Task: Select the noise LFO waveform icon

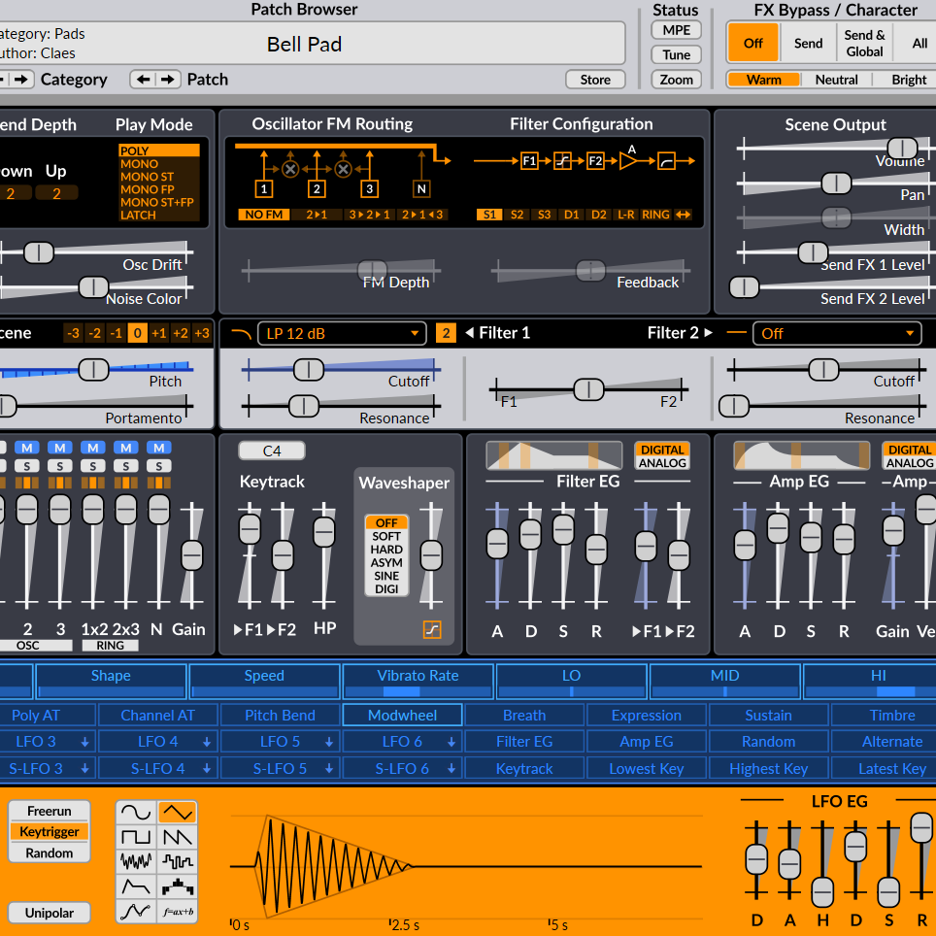Action: [136, 861]
